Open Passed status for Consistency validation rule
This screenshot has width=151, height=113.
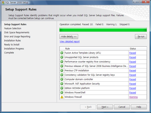(x=133, y=75)
